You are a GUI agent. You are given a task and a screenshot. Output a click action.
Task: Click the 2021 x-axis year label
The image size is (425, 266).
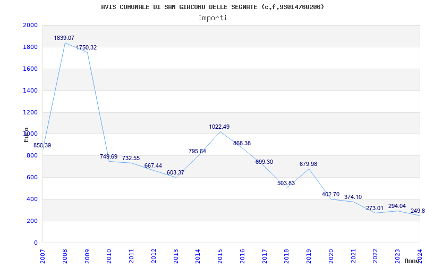353,256
